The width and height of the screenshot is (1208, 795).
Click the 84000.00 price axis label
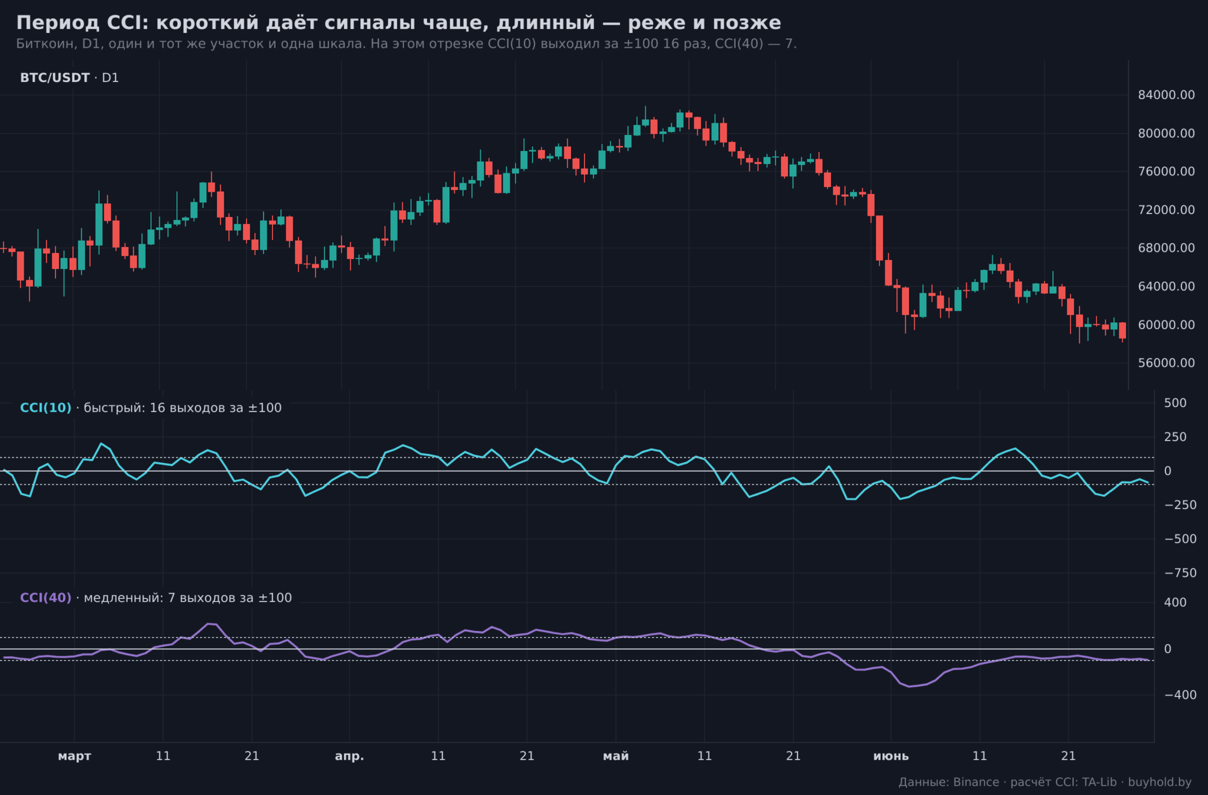click(1166, 95)
